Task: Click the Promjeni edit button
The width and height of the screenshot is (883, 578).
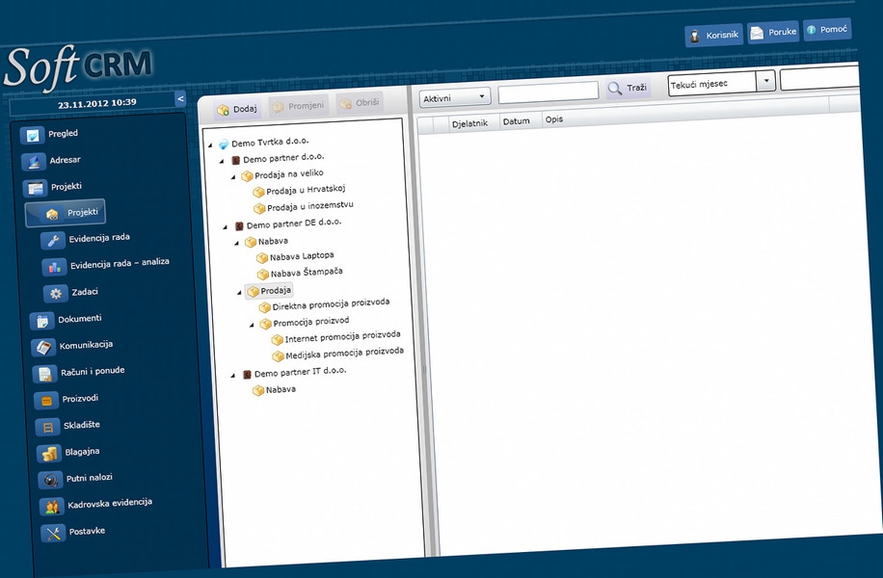Action: 299,106
